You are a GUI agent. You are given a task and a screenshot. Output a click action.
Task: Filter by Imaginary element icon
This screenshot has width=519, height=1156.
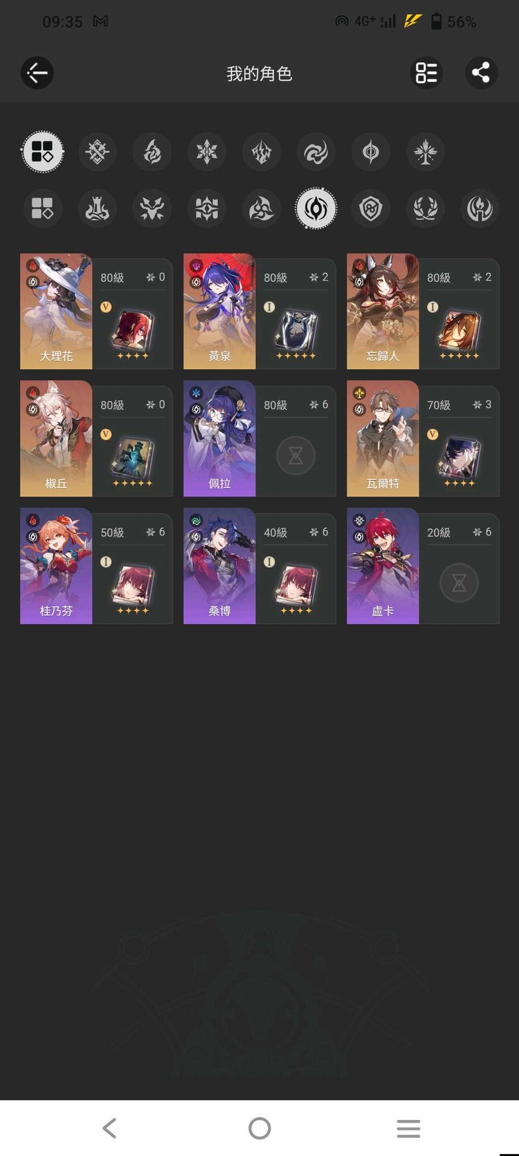(x=426, y=152)
